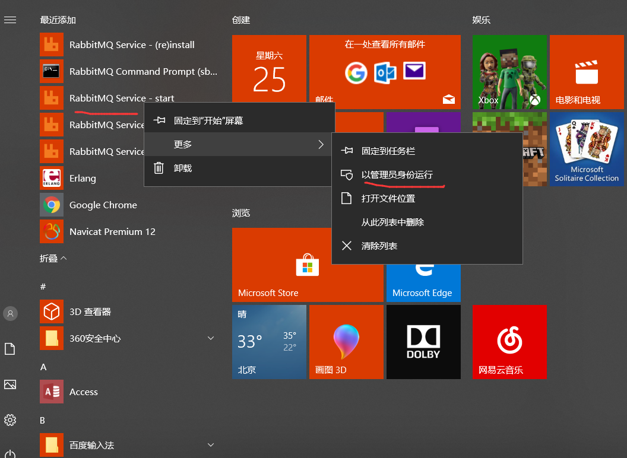The image size is (627, 458).
Task: Choose 卸载 in the context menu
Action: [x=239, y=168]
